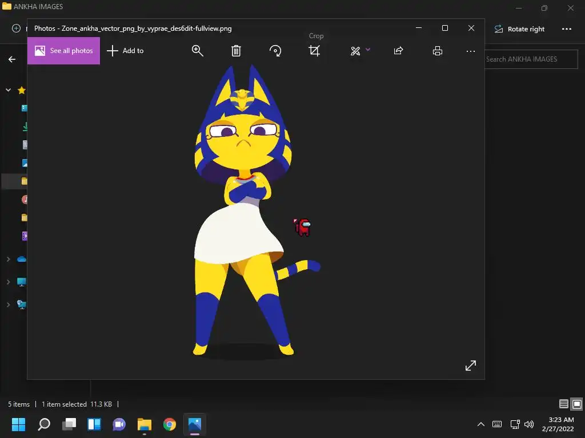Show hidden system tray icons chevron
This screenshot has width=585, height=438.
click(481, 424)
